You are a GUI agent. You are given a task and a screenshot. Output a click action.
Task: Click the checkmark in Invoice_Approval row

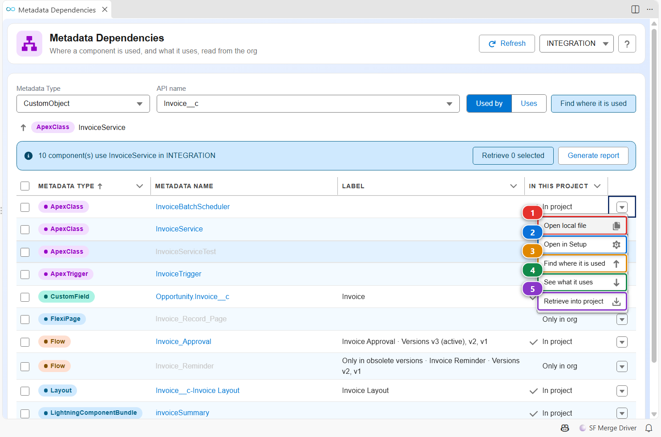coord(533,342)
